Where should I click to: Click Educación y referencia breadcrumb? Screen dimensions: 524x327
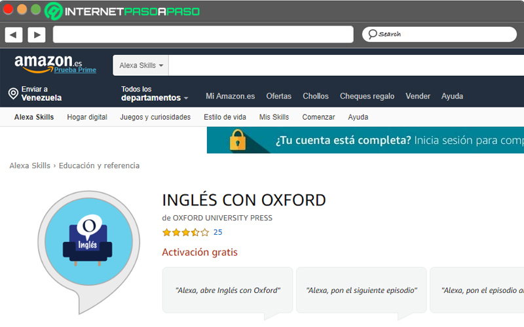click(x=99, y=165)
